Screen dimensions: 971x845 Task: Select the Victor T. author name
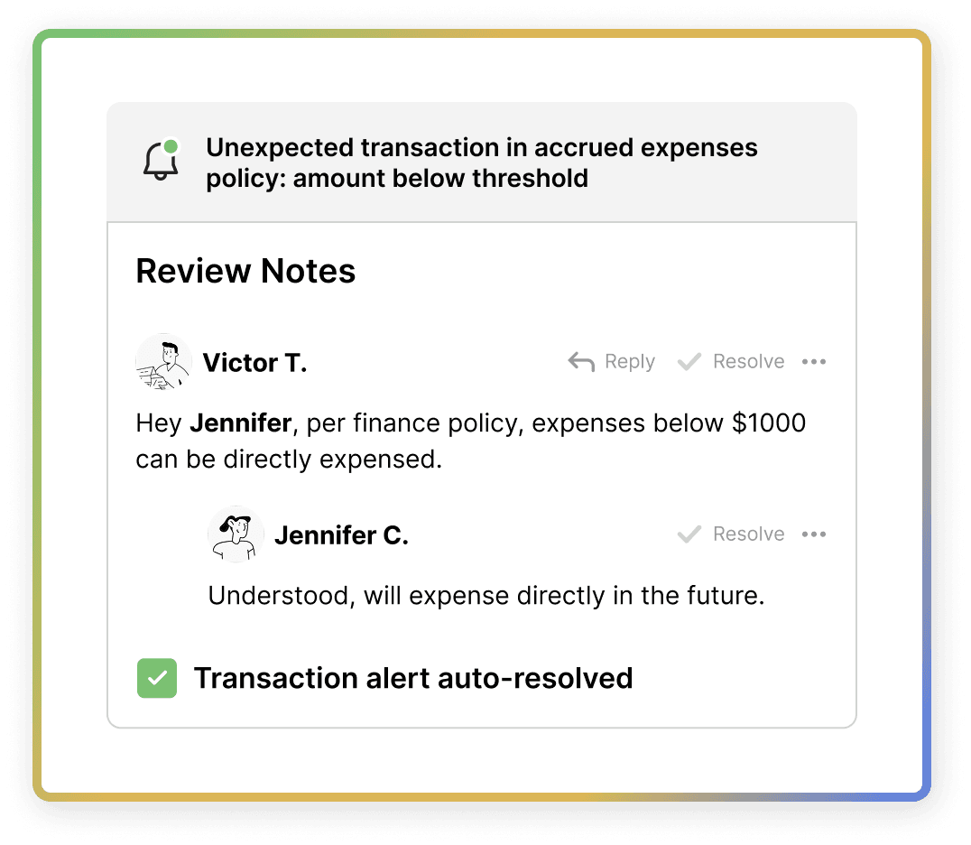tap(254, 363)
